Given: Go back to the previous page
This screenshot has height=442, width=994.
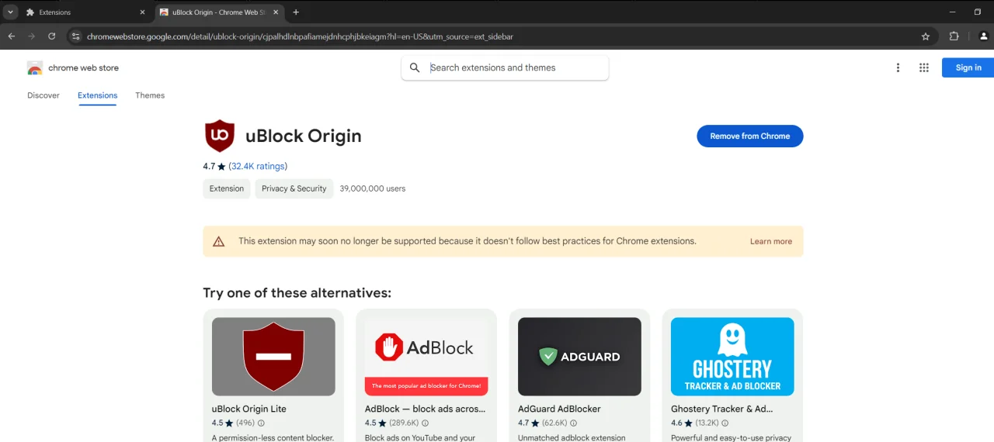Looking at the screenshot, I should (x=12, y=36).
